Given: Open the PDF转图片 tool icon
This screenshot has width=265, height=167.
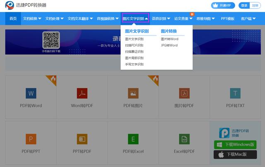Looking at the screenshot, I should 133,93.
